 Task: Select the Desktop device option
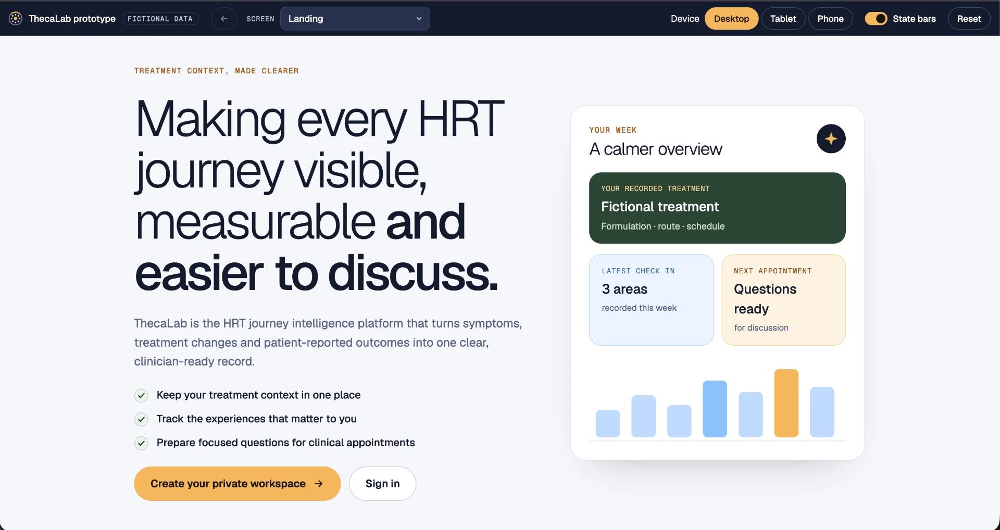731,19
